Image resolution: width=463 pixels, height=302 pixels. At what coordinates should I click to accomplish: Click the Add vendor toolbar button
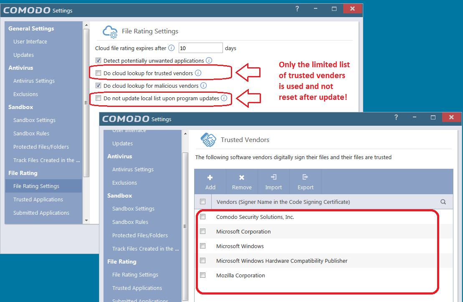tap(210, 182)
